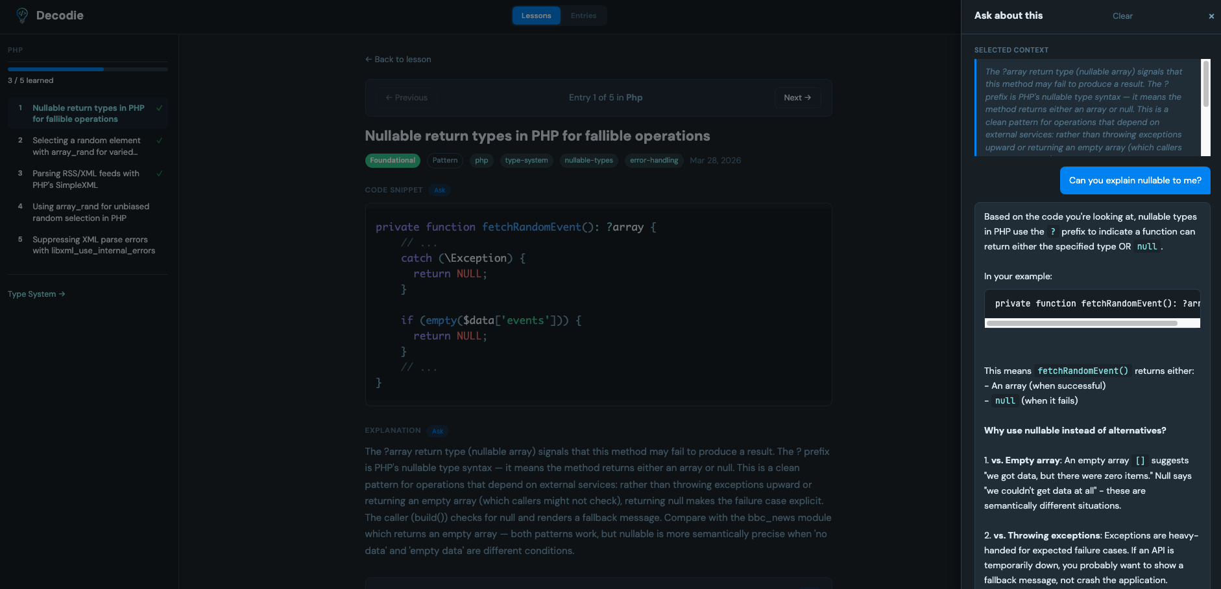This screenshot has height=589, width=1221.
Task: Open Using array_rand for unbiased selection entry
Action: [91, 213]
